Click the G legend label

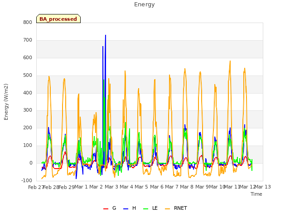pos(114,208)
